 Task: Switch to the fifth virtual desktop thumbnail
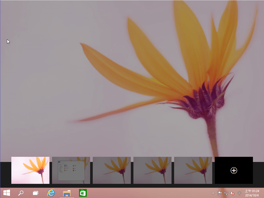coord(193,170)
